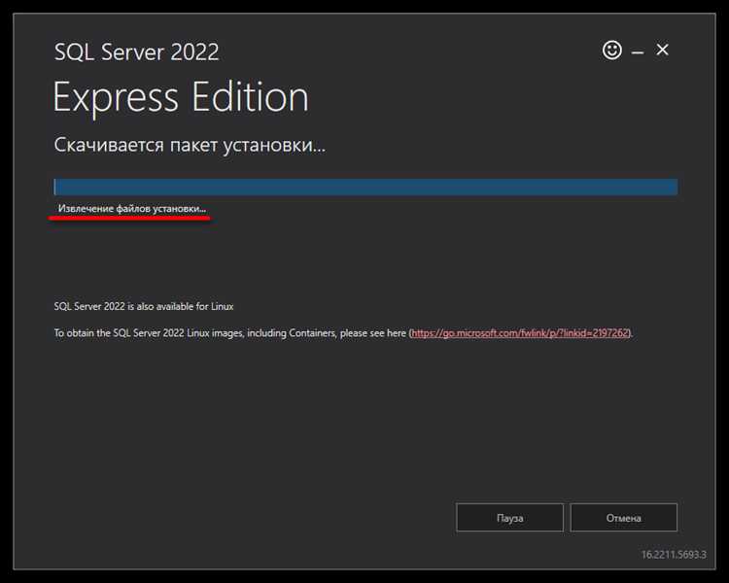The height and width of the screenshot is (583, 729).
Task: Close the SQL Server installer window
Action: 662,50
